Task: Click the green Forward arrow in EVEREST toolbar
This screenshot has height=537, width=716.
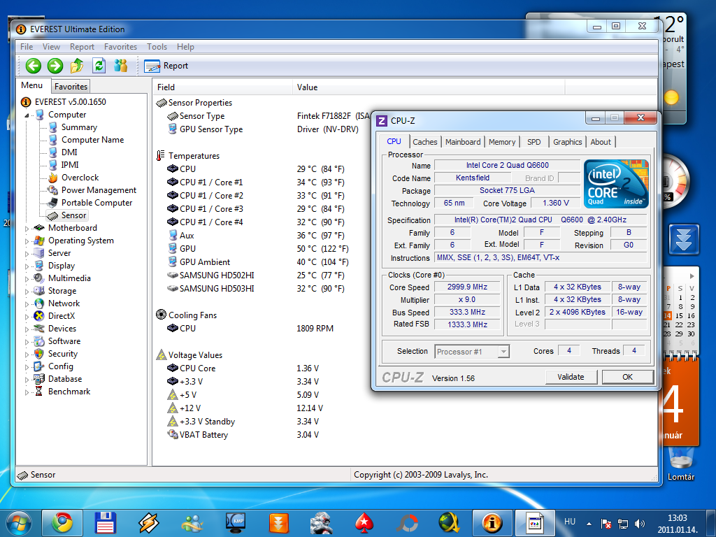Action: click(55, 66)
